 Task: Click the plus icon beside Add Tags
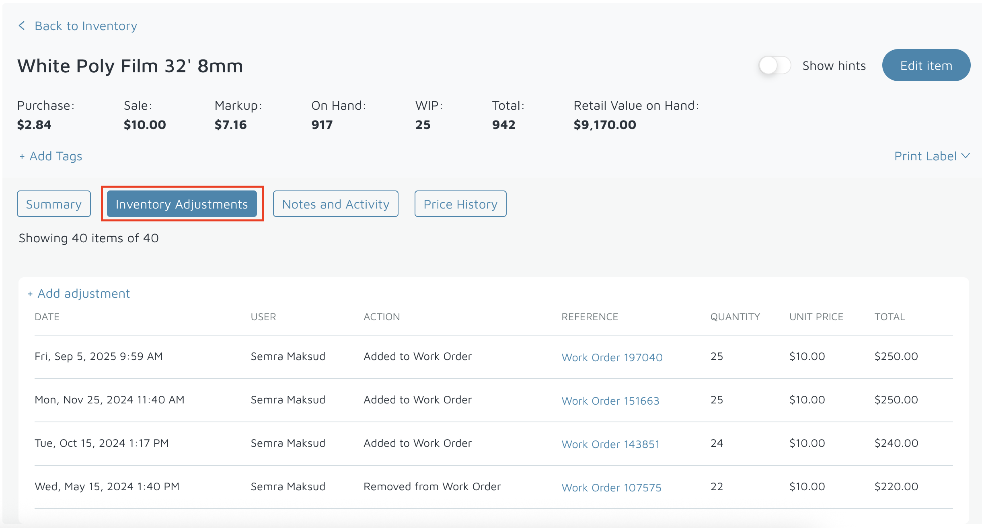(22, 156)
